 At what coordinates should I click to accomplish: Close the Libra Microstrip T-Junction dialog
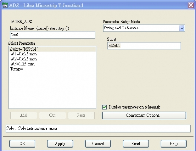[x=191, y=5]
